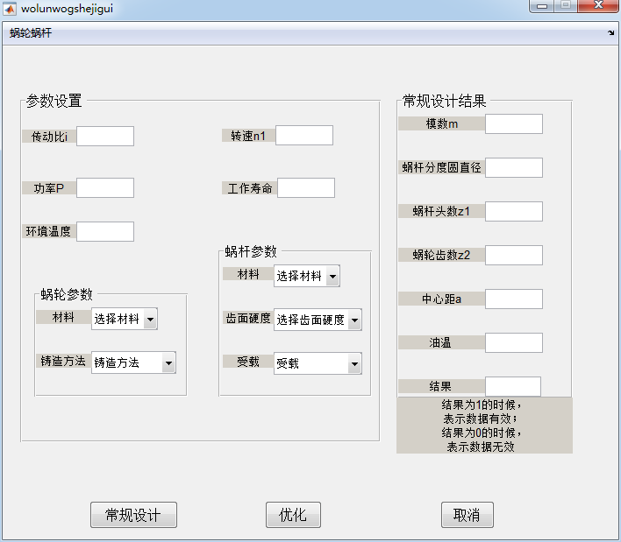Focus the 功率P input field
This screenshot has height=542, width=621.
(105, 187)
